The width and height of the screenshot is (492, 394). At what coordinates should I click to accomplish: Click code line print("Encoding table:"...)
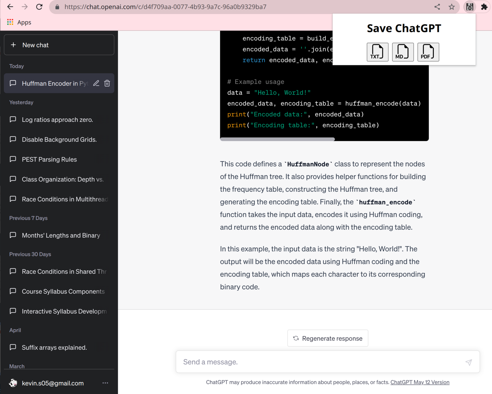tap(303, 125)
